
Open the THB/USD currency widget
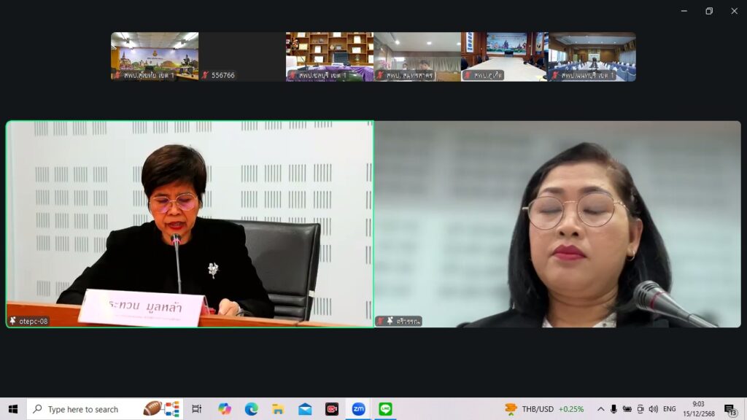pyautogui.click(x=544, y=409)
